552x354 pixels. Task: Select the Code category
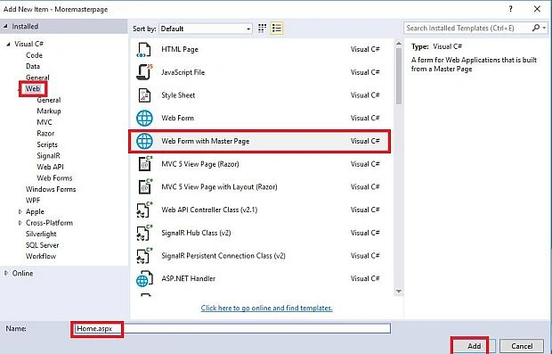(34, 55)
